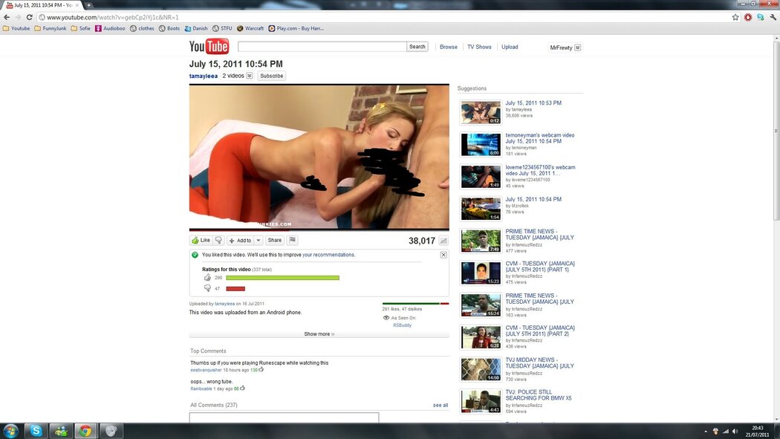Open the Warcraft bookmark
The width and height of the screenshot is (780, 439).
pyautogui.click(x=253, y=28)
